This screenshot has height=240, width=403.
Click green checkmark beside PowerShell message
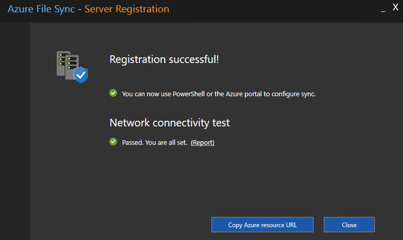[113, 93]
